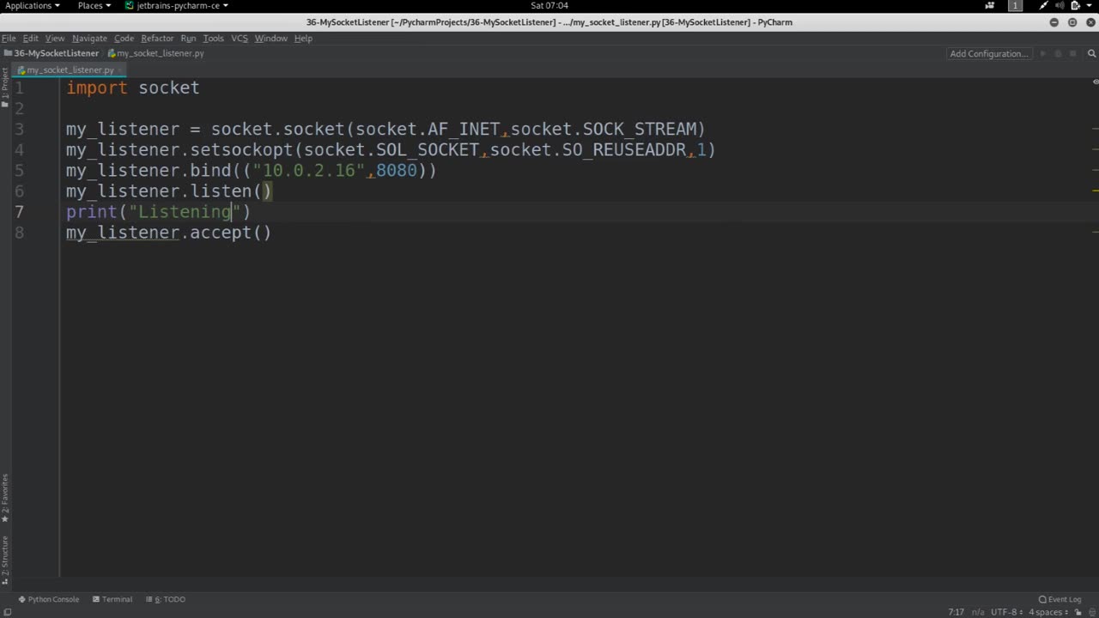Click the "Listening" string in print statement
This screenshot has width=1099, height=618.
coord(185,212)
